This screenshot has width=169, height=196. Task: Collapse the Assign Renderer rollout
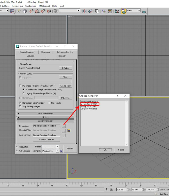coord(45,121)
